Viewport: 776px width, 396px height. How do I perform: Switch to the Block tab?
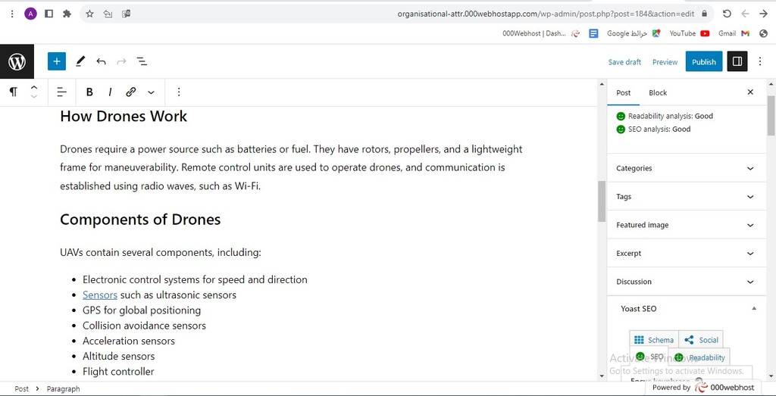(x=658, y=92)
